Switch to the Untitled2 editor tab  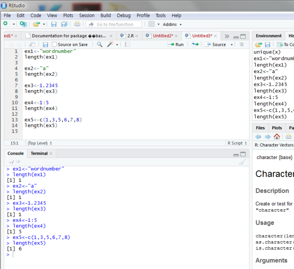click(x=163, y=36)
